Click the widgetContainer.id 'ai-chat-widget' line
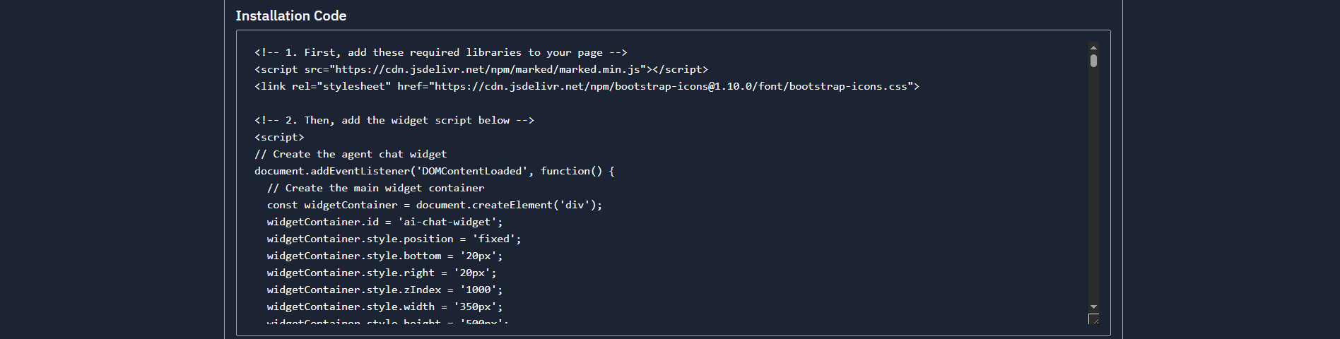 385,222
